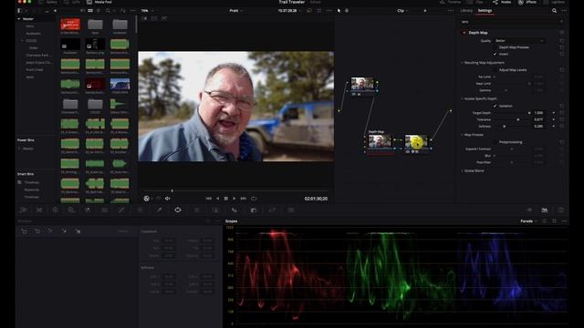This screenshot has height=328, width=584.
Task: Open the Nodes panel button
Action: click(502, 2)
